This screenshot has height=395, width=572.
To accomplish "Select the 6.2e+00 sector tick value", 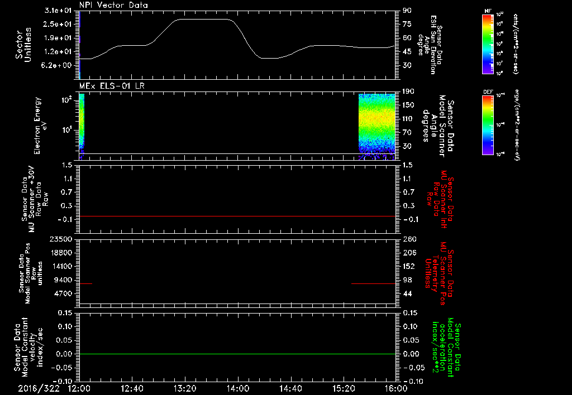I will (58, 65).
